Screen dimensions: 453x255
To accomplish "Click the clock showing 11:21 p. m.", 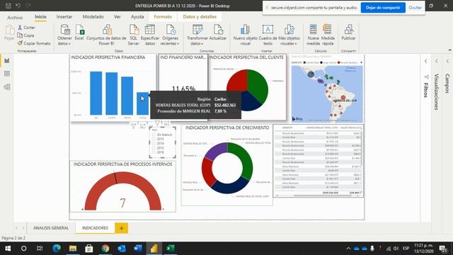I will pyautogui.click(x=423, y=245).
